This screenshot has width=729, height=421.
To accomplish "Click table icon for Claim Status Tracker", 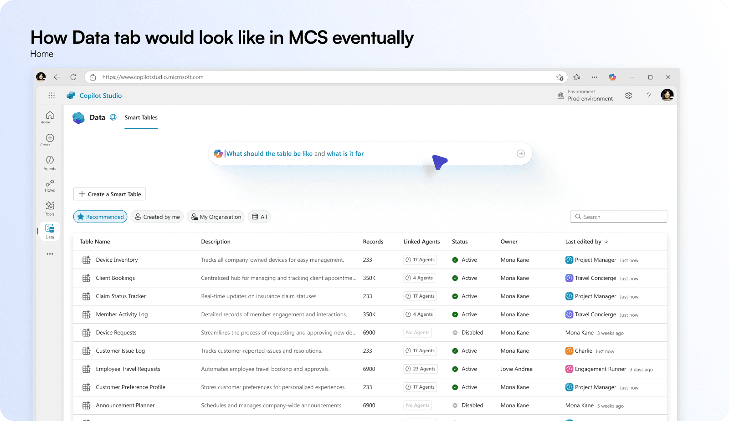I will (86, 296).
